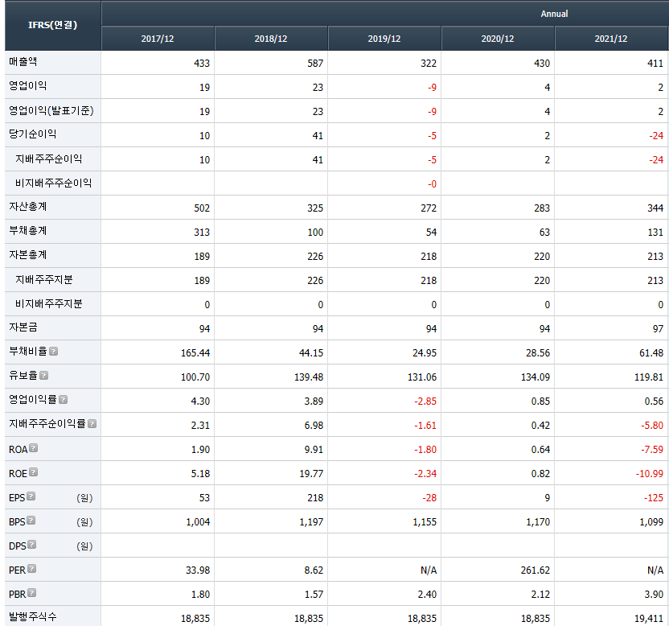This screenshot has width=669, height=626.
Task: Select the Annual header tab
Action: pyautogui.click(x=554, y=14)
